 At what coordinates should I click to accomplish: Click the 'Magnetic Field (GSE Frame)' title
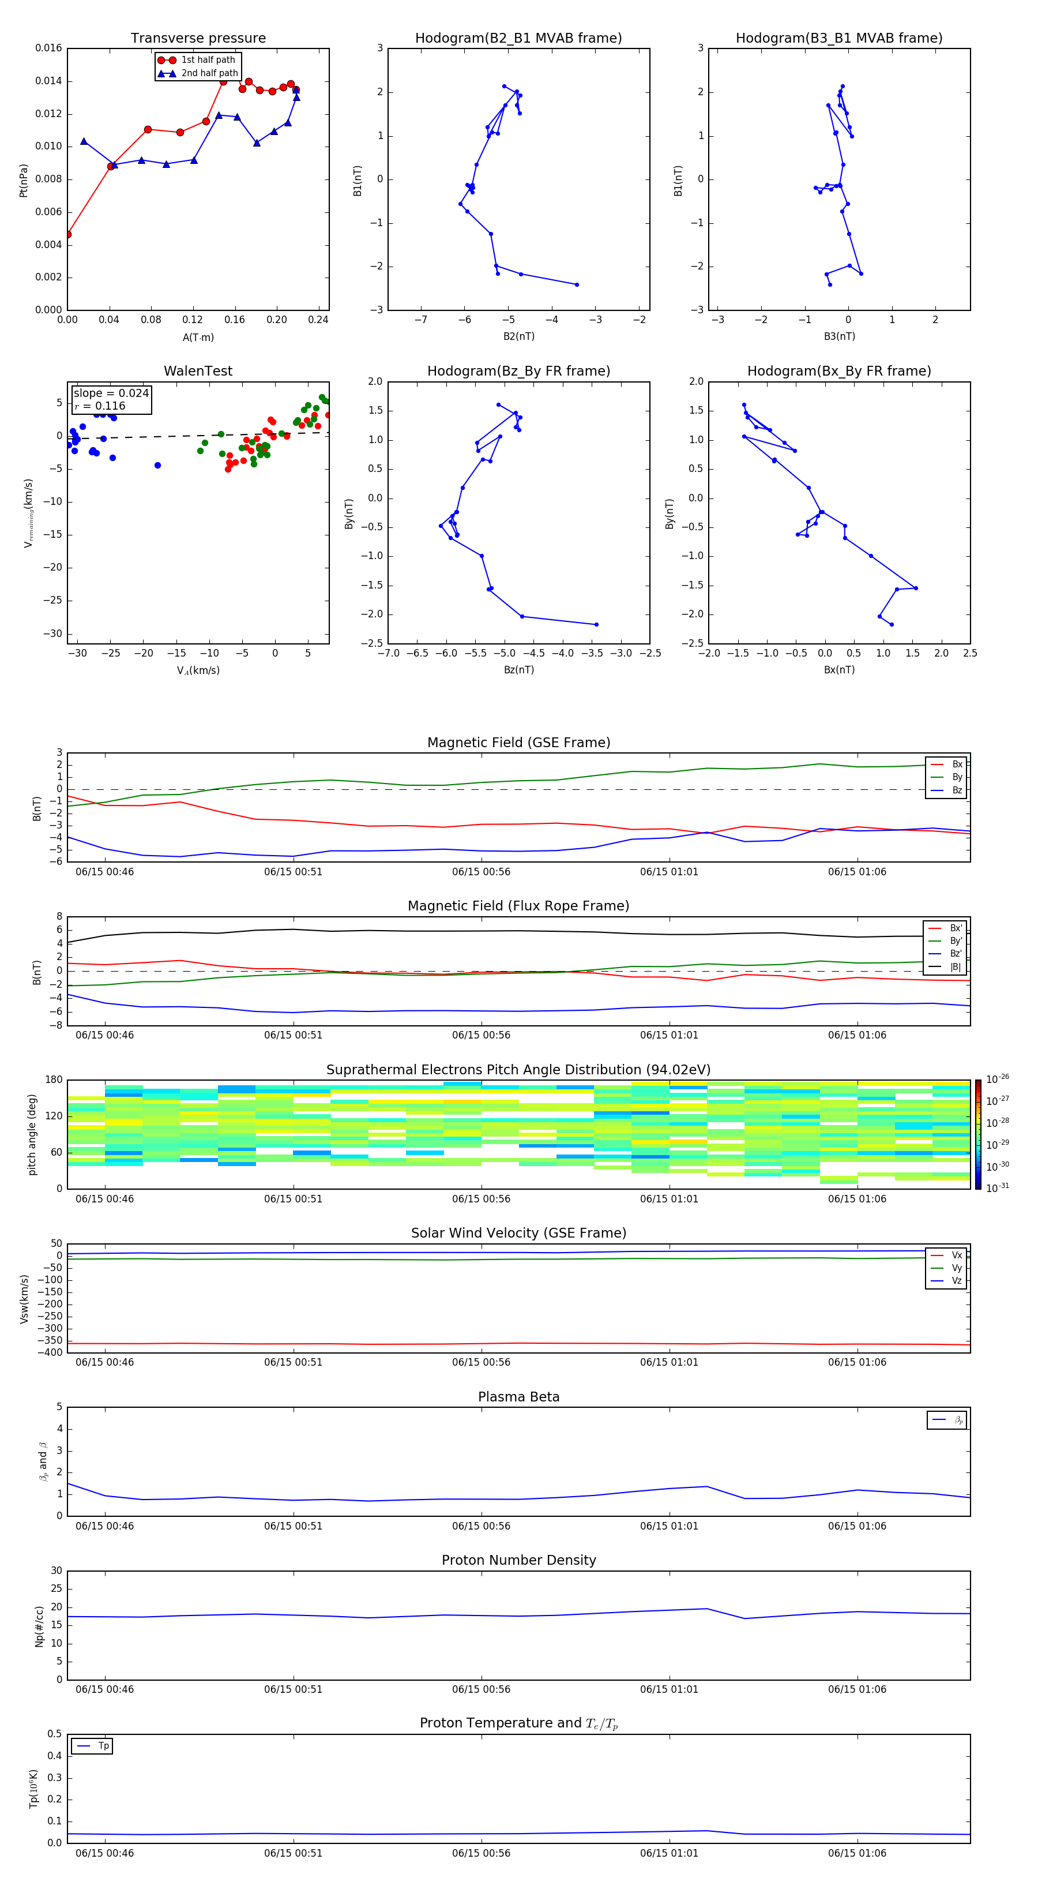pyautogui.click(x=518, y=743)
